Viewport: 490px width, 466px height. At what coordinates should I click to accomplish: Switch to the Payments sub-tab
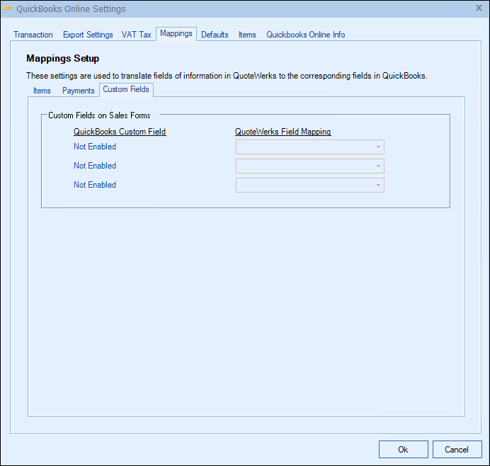[78, 91]
